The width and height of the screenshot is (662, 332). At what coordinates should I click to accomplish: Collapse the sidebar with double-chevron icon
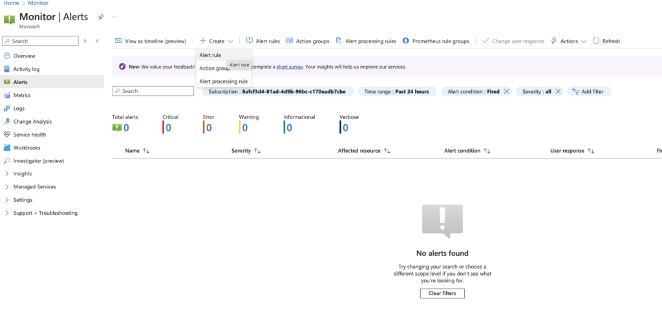pos(97,41)
